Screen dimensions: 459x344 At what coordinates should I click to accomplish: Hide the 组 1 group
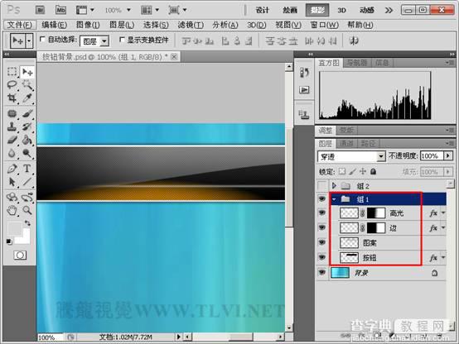pyautogui.click(x=322, y=199)
